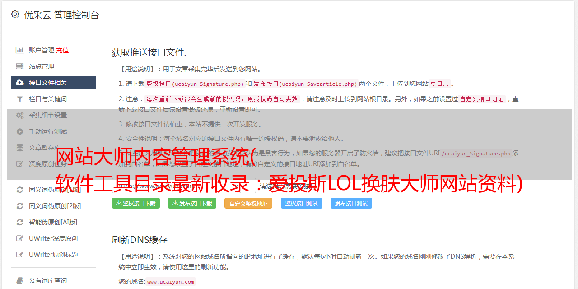The height and width of the screenshot is (289, 578).
Task: Click the 鉴权接口(ucaiyun_Signature.php) code text
Action: pos(195,84)
